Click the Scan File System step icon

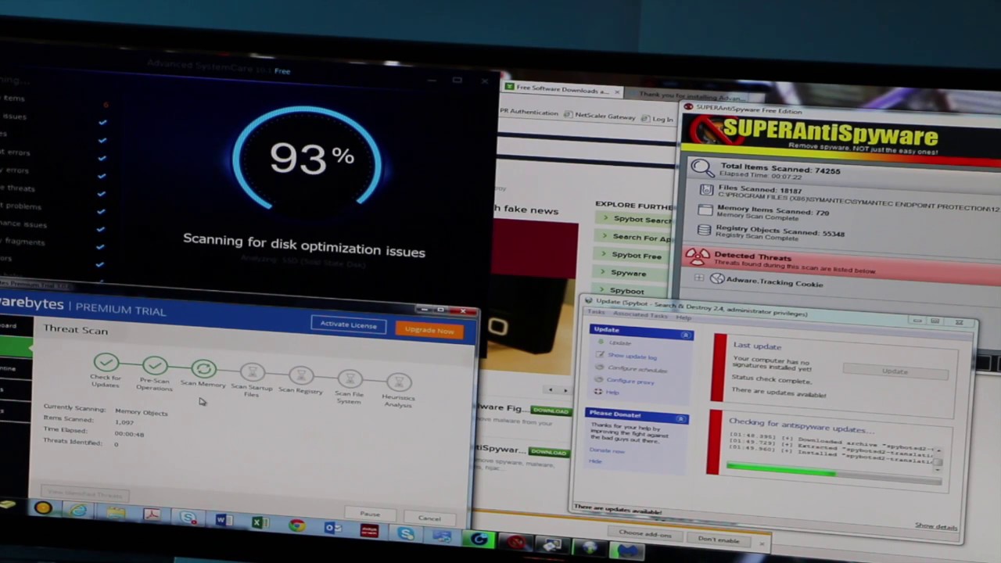click(350, 379)
